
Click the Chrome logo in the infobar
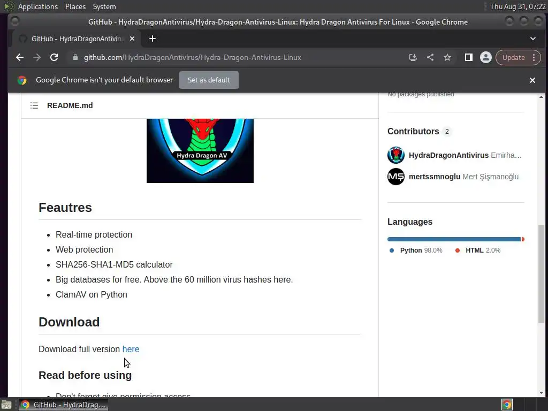coord(22,80)
